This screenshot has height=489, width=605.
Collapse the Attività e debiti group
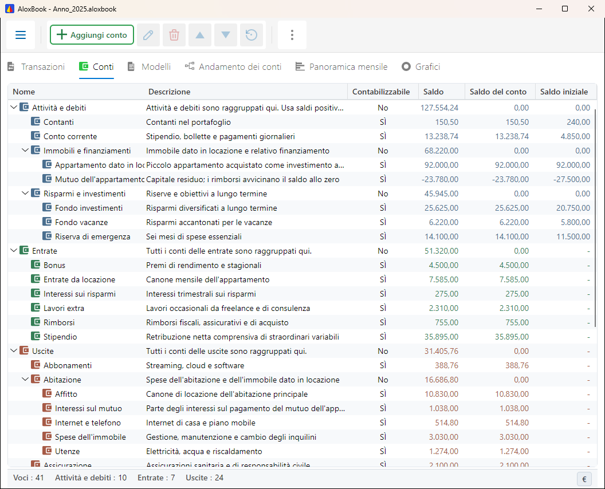pyautogui.click(x=14, y=108)
